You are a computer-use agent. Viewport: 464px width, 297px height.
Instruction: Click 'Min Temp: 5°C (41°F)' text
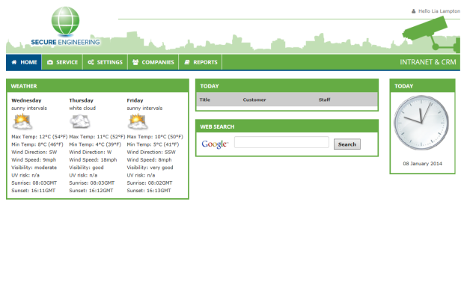coord(153,144)
